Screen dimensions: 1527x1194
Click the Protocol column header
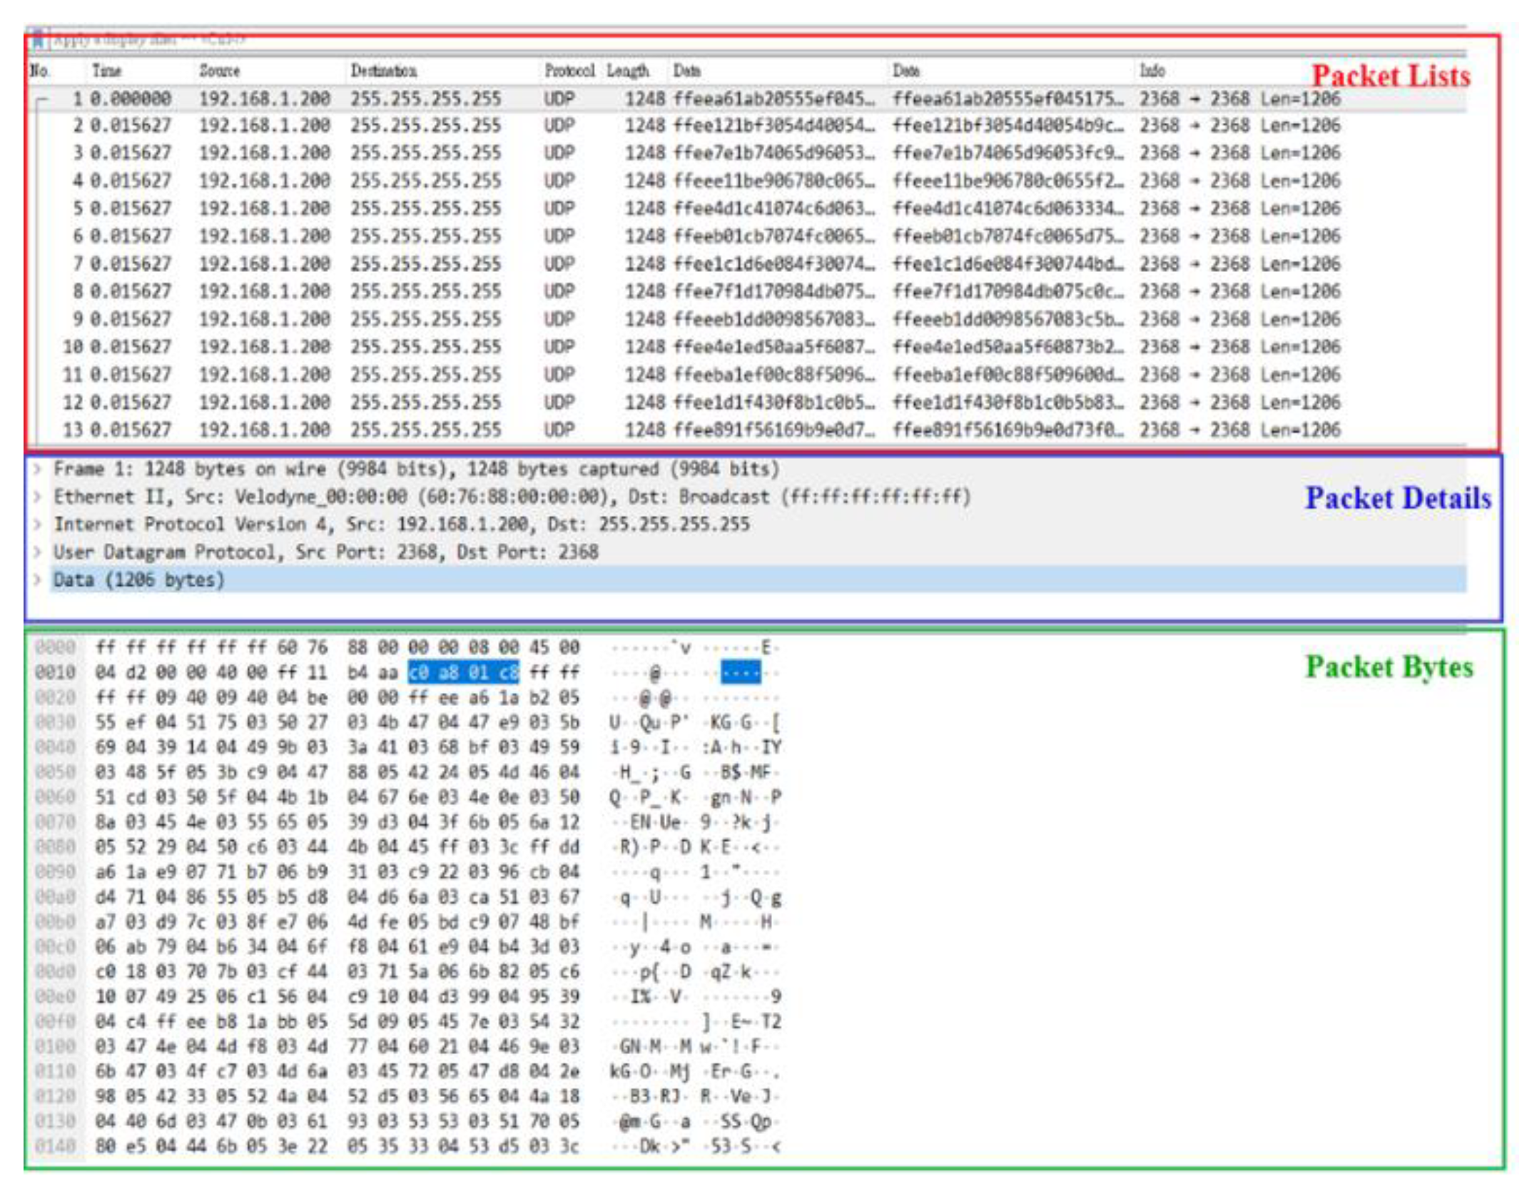(x=569, y=71)
